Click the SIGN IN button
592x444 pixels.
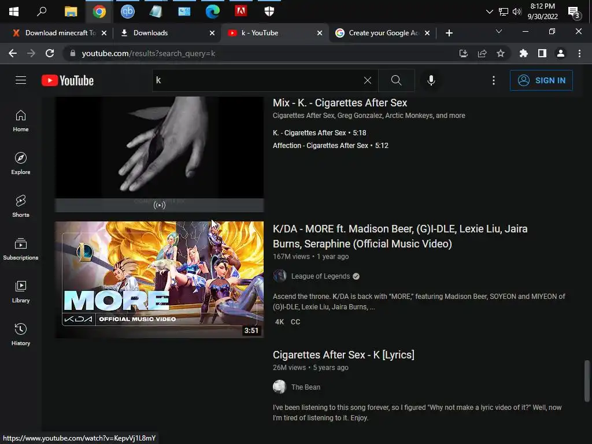[541, 80]
